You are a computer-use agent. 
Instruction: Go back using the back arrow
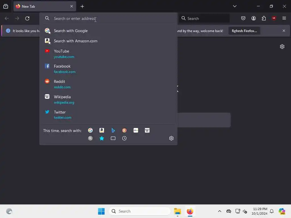click(x=7, y=18)
